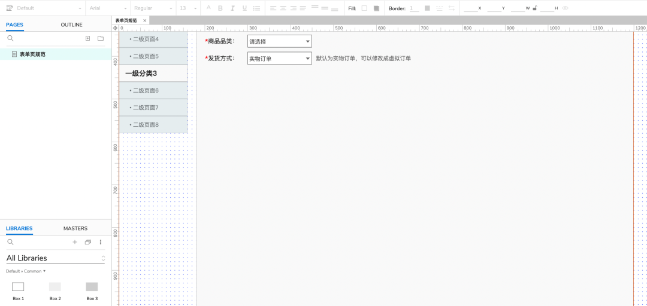
Task: Switch to the MASTERS tab
Action: 75,228
